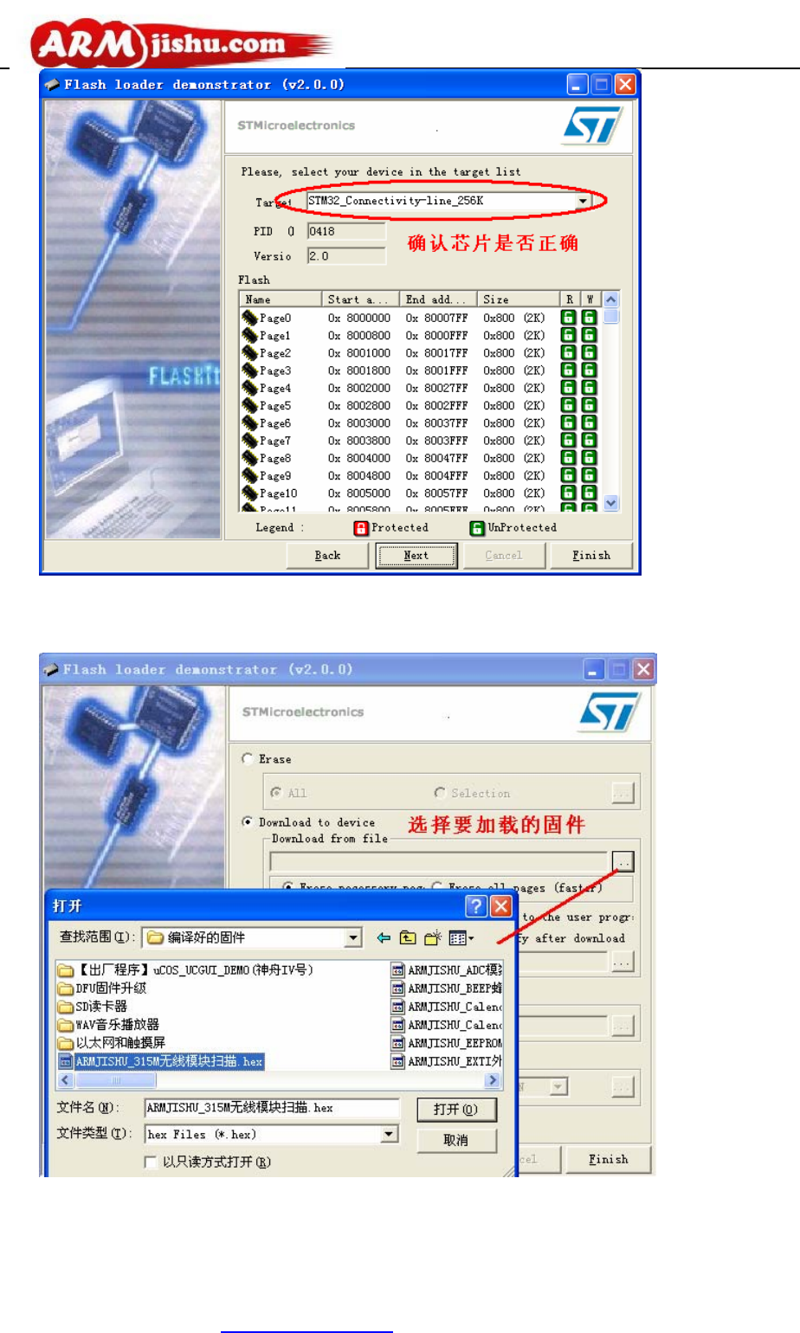Screen dimensions: 800x1333
Task: Select the Page5 row chip icon
Action: [x=250, y=405]
